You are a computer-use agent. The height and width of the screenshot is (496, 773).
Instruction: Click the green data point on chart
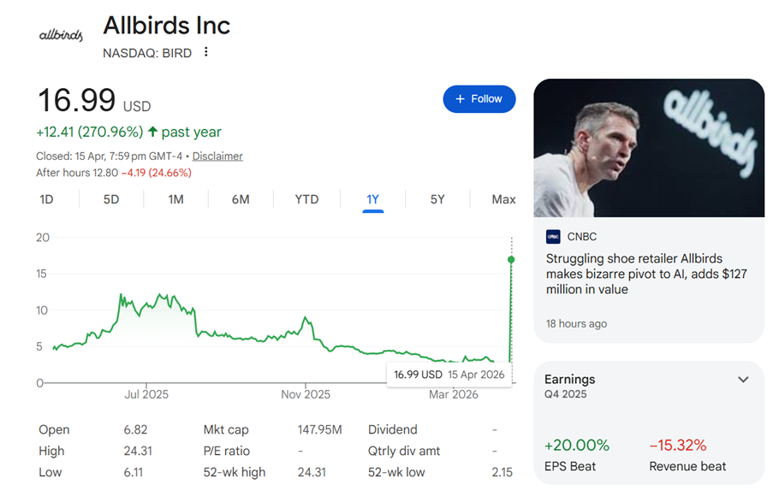[511, 259]
